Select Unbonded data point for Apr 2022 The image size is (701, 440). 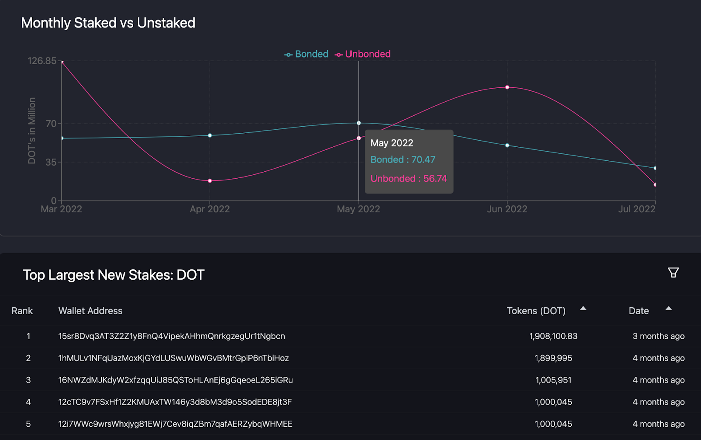tap(210, 181)
